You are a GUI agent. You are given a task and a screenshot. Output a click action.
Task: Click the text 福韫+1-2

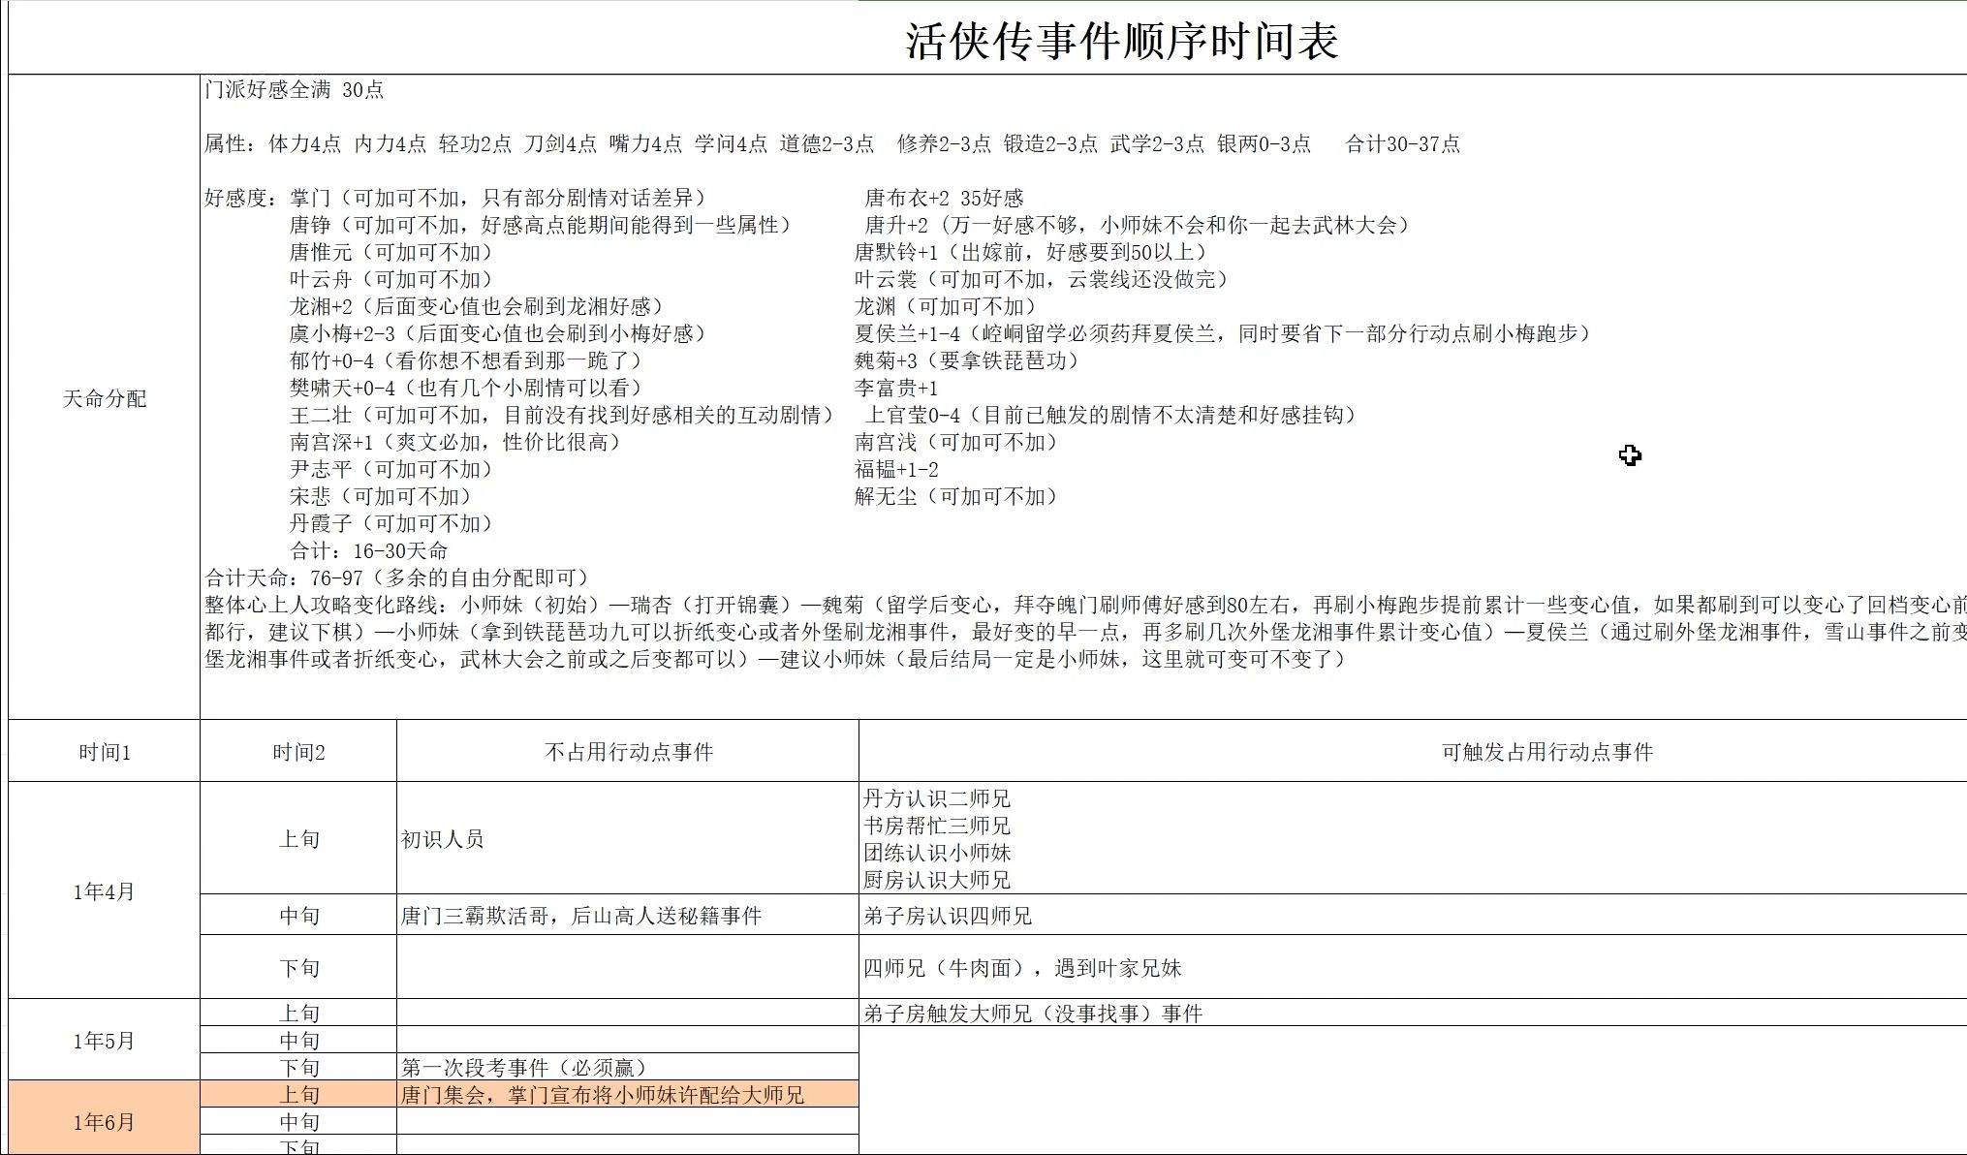click(896, 470)
